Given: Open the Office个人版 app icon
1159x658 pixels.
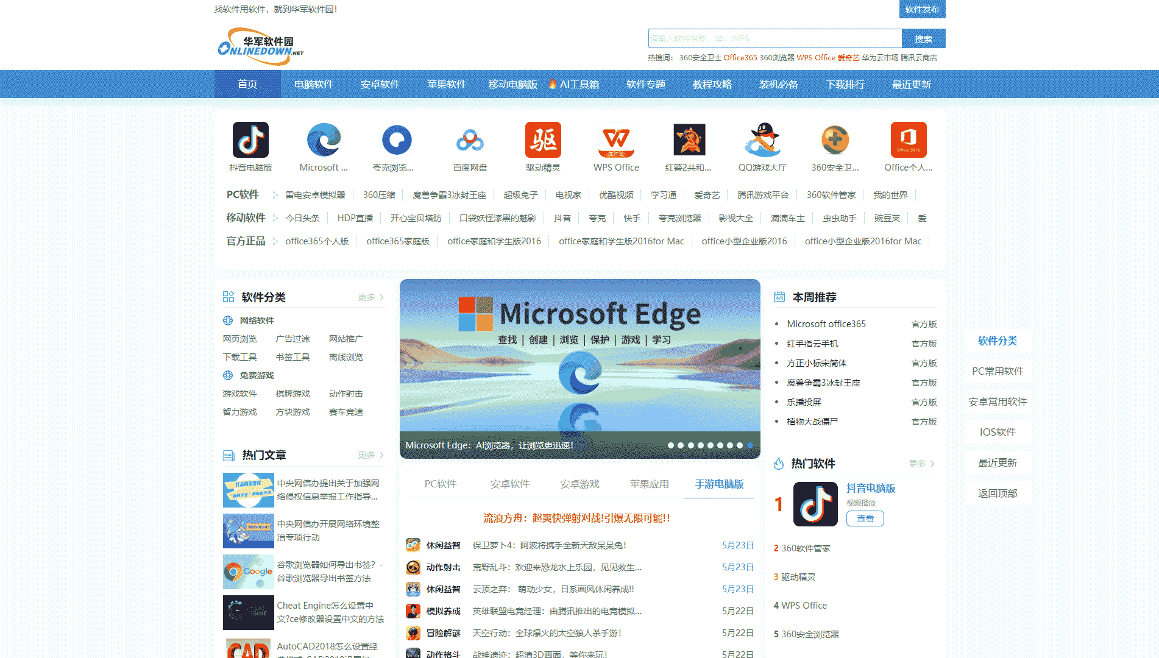Looking at the screenshot, I should point(909,140).
